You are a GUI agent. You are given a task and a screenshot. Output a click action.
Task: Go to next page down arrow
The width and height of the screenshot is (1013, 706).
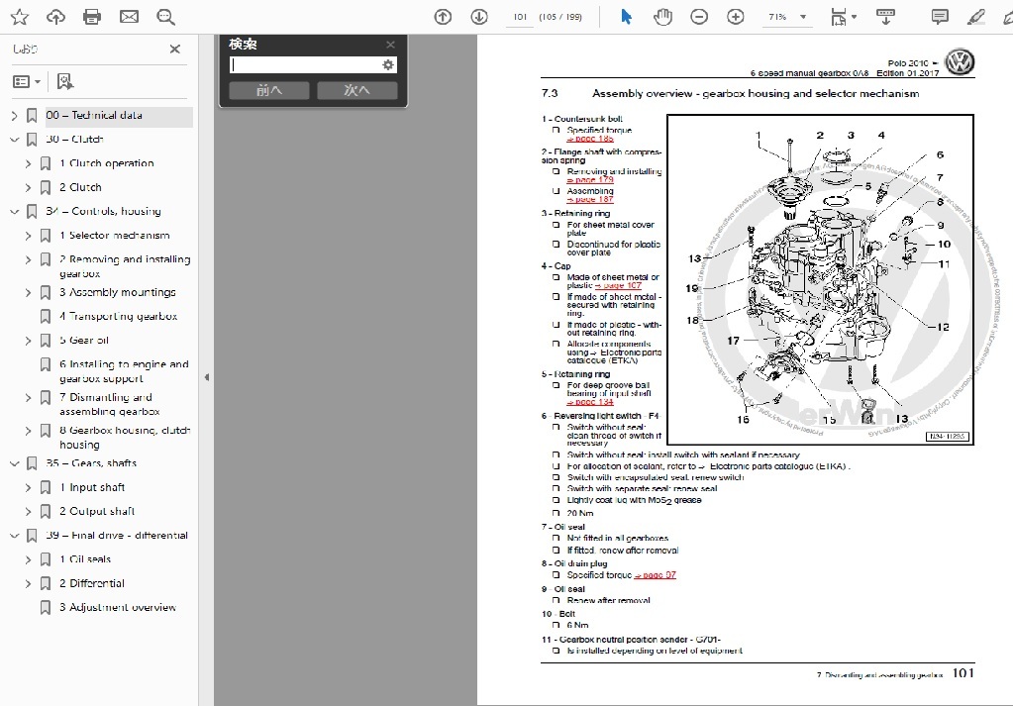[478, 17]
